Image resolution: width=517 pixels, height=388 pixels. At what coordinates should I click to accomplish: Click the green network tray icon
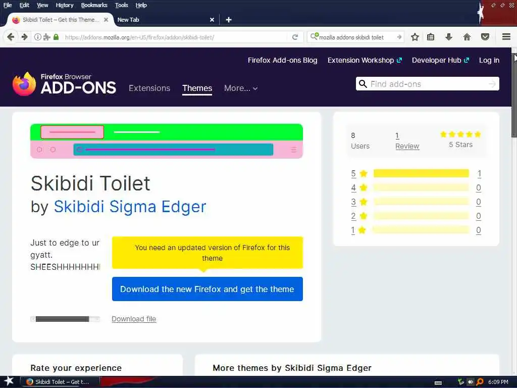pos(461,382)
